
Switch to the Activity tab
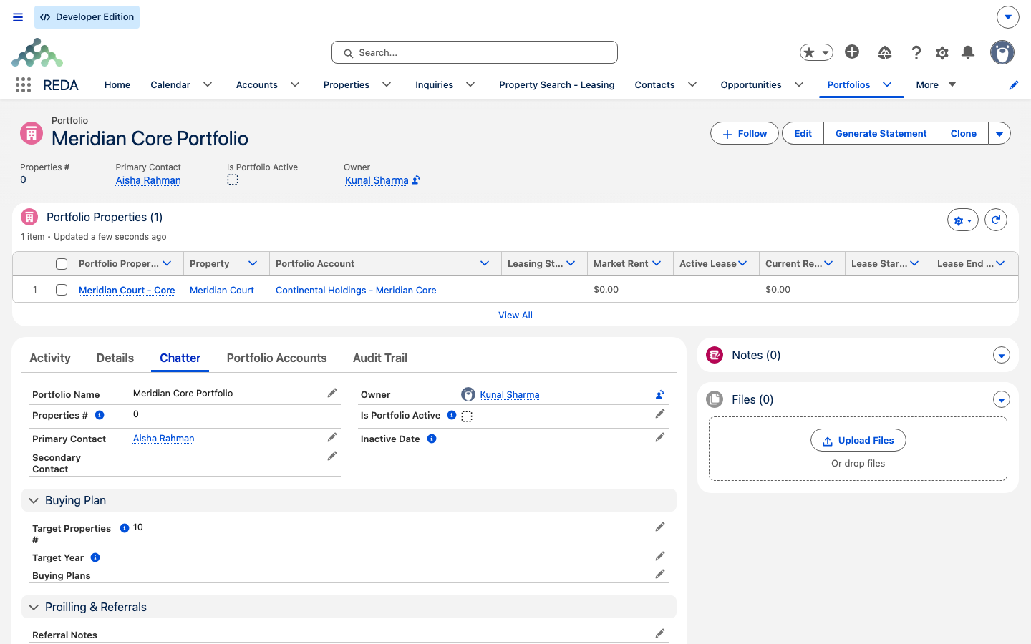pos(50,358)
